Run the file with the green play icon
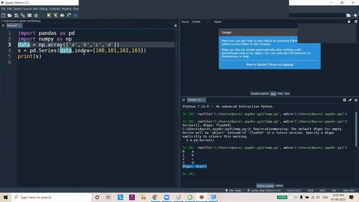Image resolution: width=359 pixels, height=202 pixels. click(x=43, y=15)
